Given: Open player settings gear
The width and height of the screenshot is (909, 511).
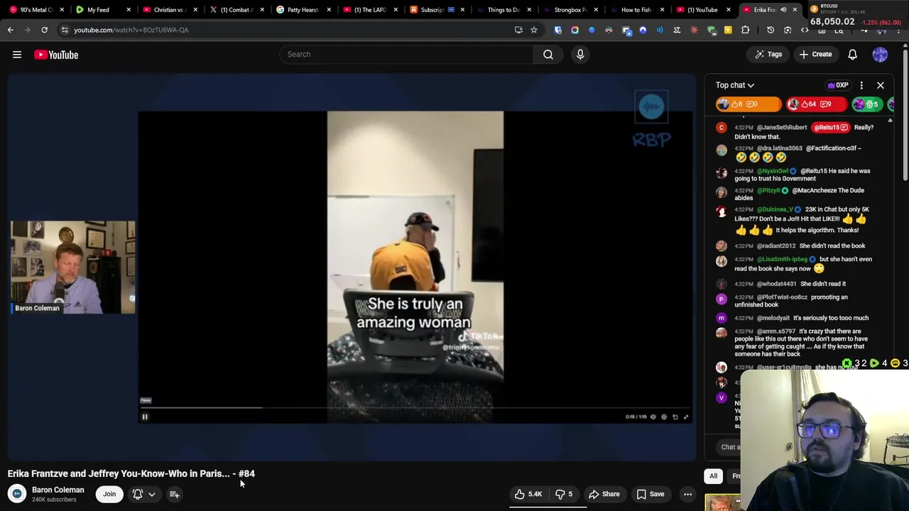Looking at the screenshot, I should (x=664, y=417).
